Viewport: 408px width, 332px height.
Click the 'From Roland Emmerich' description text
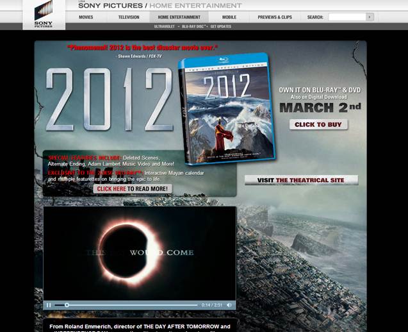point(140,327)
